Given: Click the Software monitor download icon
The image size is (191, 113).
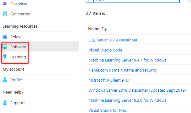Looking at the screenshot, I should coord(5,47).
